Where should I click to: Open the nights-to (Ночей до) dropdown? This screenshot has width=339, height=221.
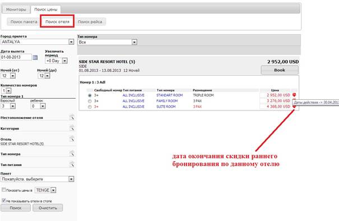(47, 76)
